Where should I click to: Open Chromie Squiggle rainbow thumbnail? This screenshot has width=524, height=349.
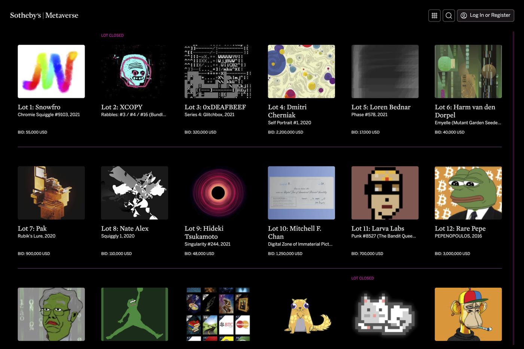pyautogui.click(x=51, y=71)
